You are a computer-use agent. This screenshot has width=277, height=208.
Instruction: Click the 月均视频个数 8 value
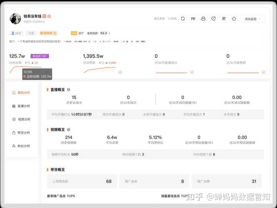click(214, 154)
